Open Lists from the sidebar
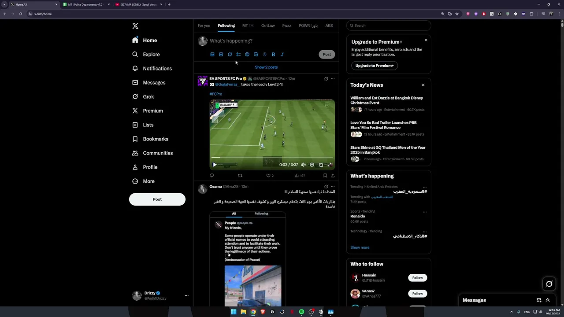564x317 pixels. pyautogui.click(x=143, y=125)
